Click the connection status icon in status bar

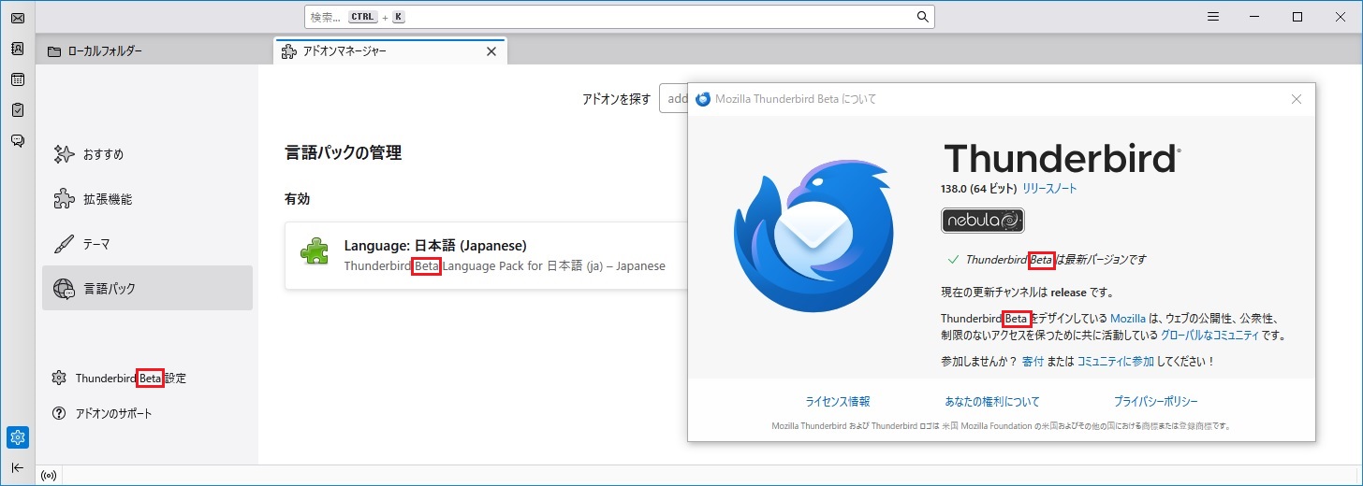pyautogui.click(x=50, y=475)
